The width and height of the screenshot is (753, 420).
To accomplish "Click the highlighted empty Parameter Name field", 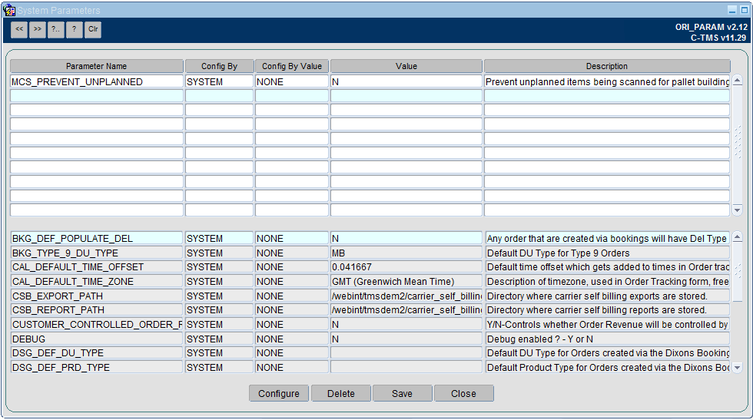I will click(97, 96).
